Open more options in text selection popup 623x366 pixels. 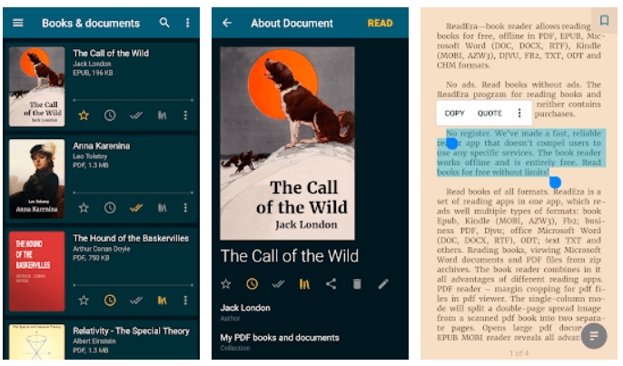(519, 114)
